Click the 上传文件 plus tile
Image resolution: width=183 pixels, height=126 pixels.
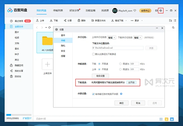[x=47, y=64]
